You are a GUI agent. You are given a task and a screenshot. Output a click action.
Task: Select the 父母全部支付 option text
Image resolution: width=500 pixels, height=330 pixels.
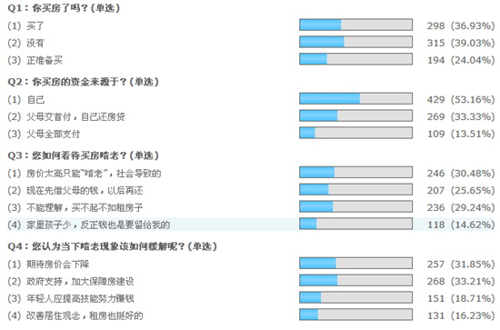54,134
